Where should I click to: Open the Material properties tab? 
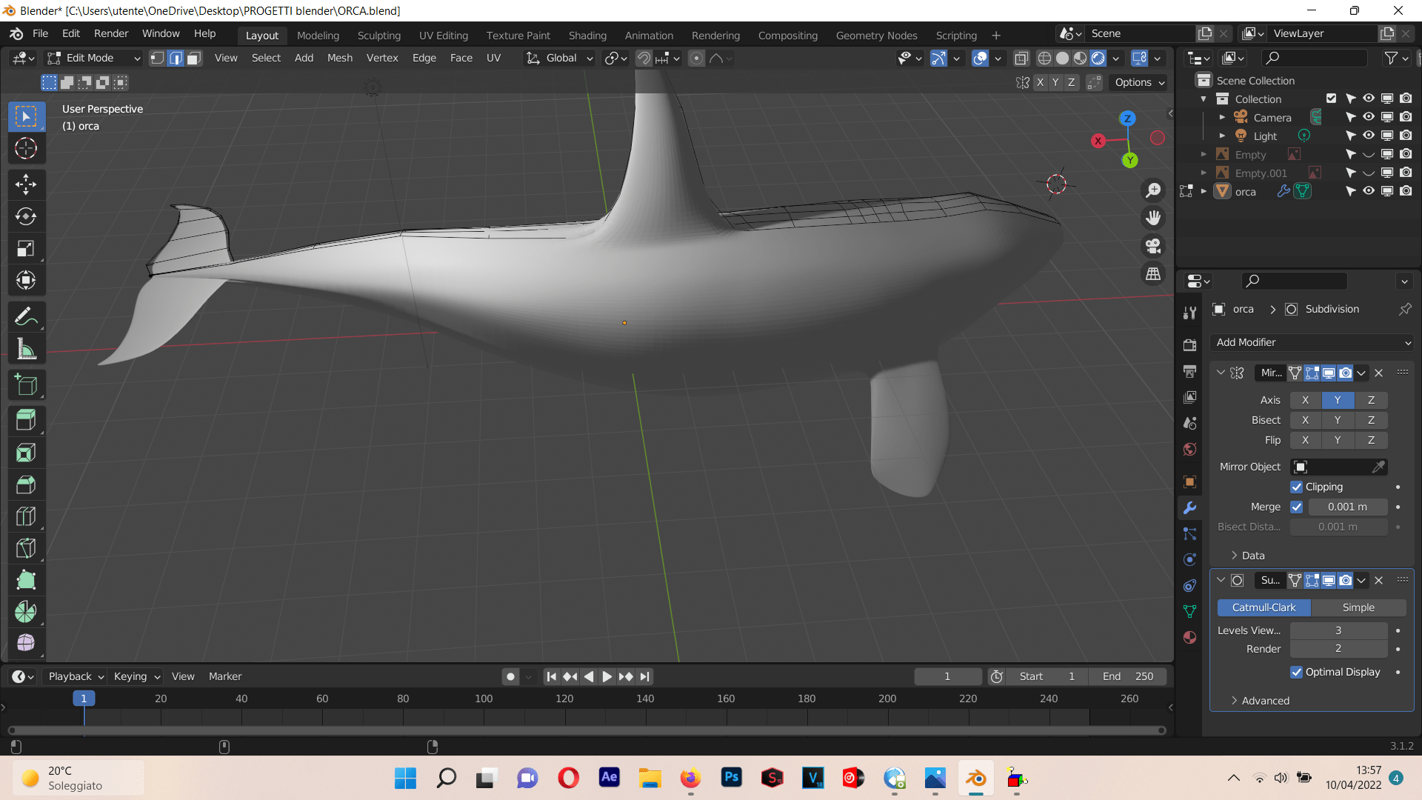(1189, 638)
